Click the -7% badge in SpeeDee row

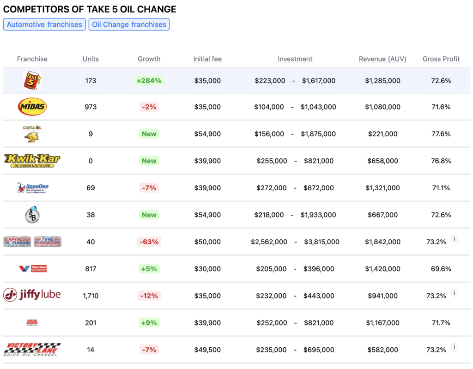coord(149,188)
